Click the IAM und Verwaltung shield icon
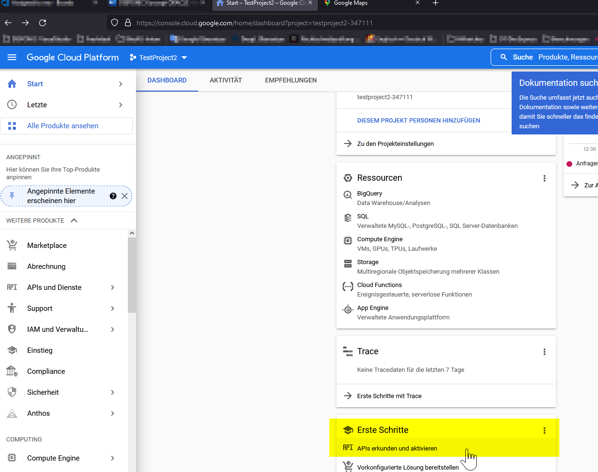The width and height of the screenshot is (598, 472). pos(12,329)
